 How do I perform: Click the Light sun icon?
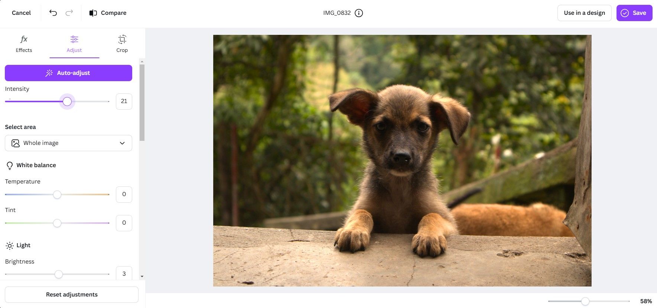[x=10, y=245]
